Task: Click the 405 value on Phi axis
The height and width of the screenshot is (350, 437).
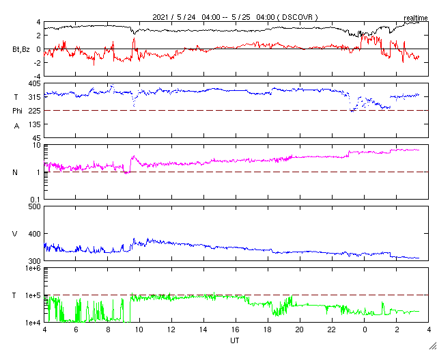Action: [35, 83]
